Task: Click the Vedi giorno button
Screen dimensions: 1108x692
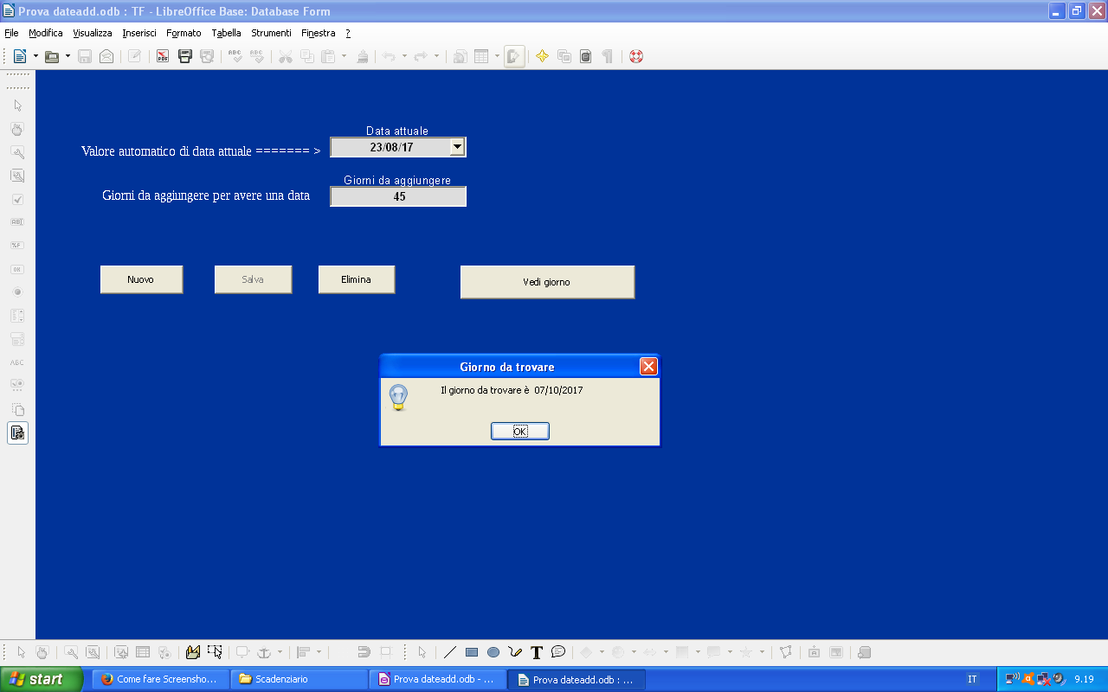Action: (x=547, y=282)
